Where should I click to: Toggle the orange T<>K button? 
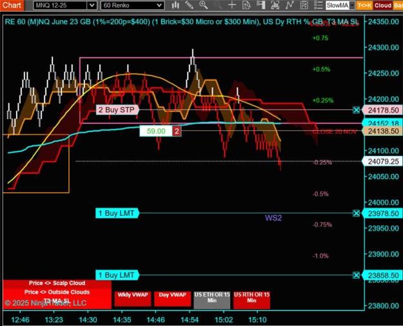coord(364,5)
